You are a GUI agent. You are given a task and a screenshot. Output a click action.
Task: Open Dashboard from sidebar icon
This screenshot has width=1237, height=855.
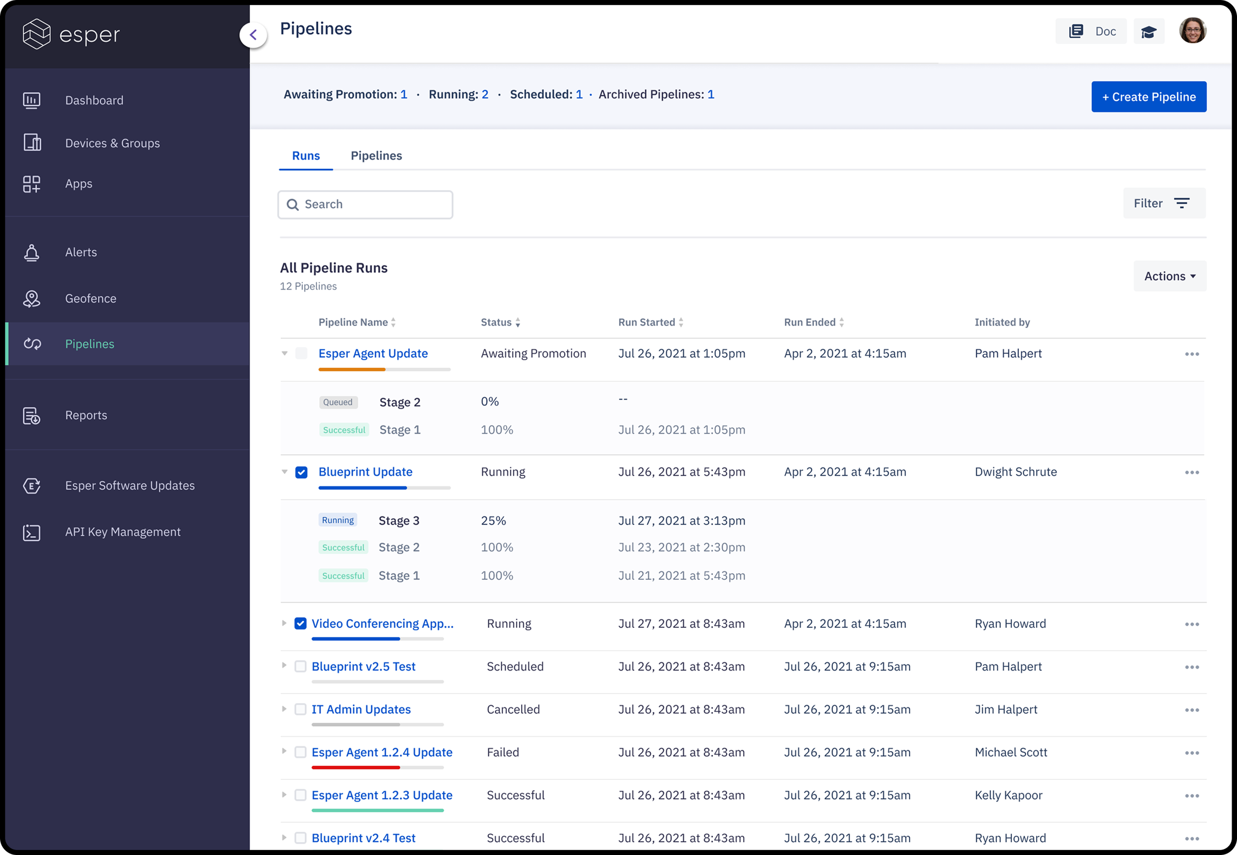pyautogui.click(x=32, y=100)
